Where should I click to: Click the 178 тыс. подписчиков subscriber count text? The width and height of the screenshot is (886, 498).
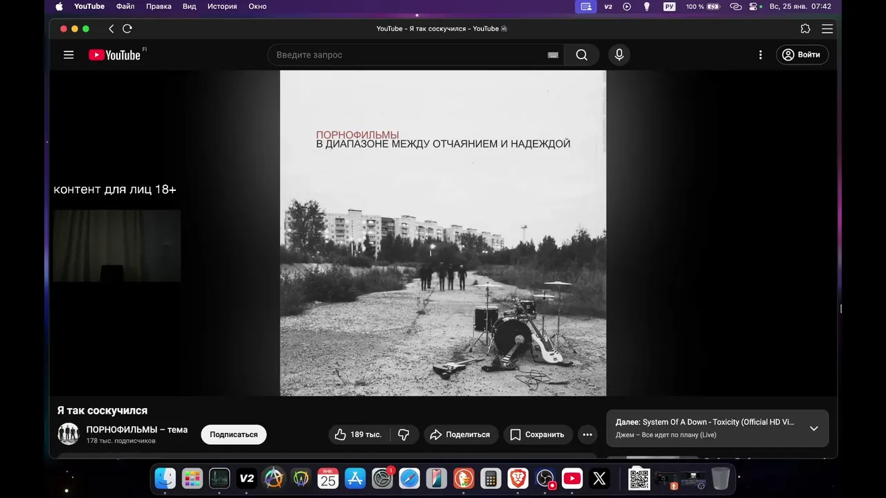click(121, 441)
